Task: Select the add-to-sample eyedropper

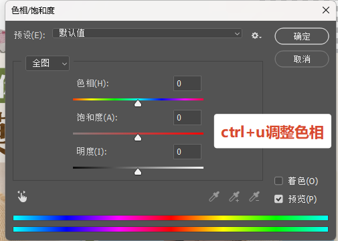Action: click(234, 197)
